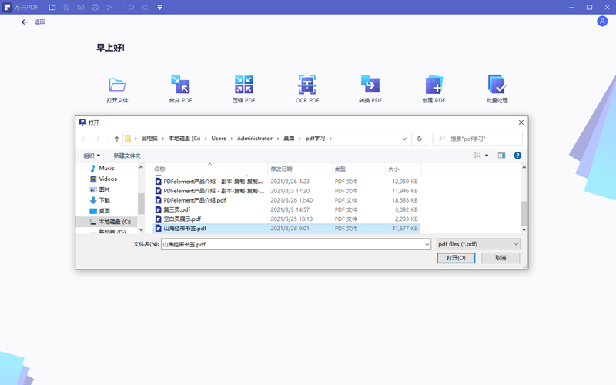Screen dimensions: 616x385
Task: Open the OCR PDF tool
Action: [x=307, y=85]
